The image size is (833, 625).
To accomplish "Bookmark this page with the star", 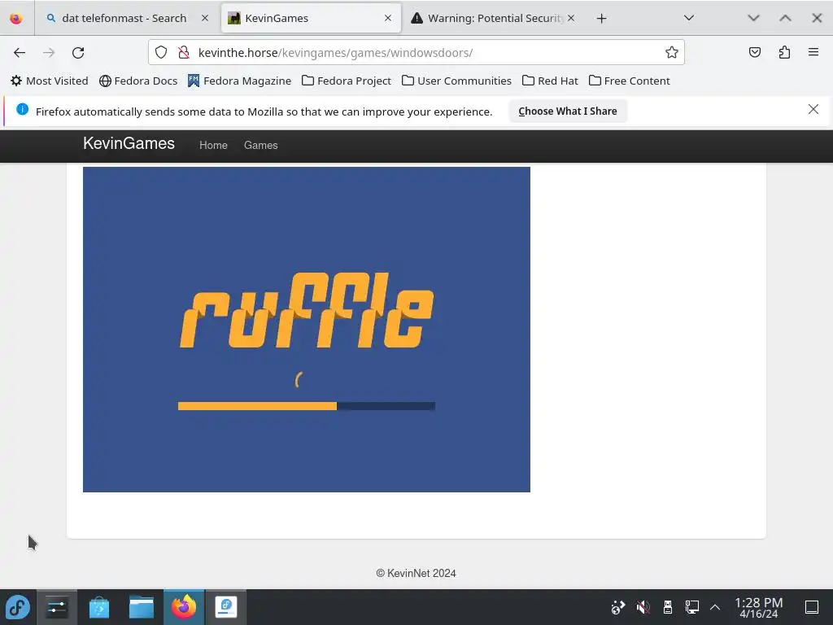I will coord(671,52).
